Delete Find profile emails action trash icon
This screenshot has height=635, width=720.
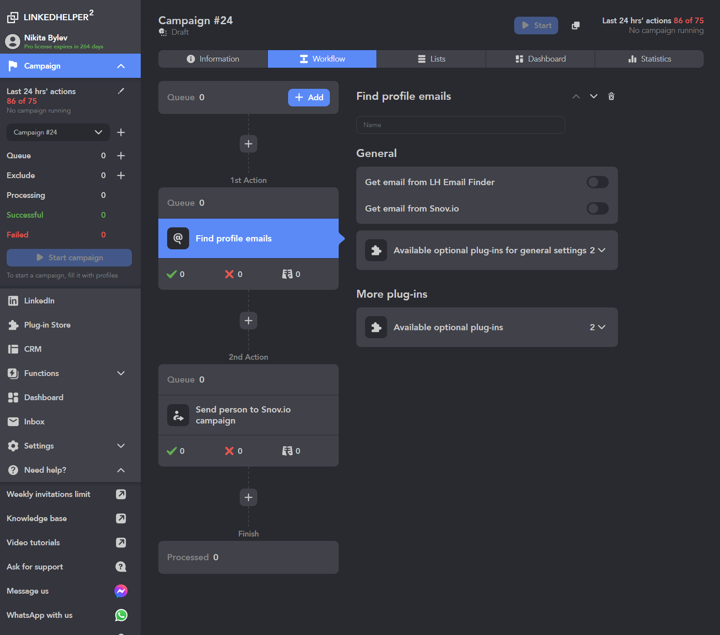tap(611, 96)
